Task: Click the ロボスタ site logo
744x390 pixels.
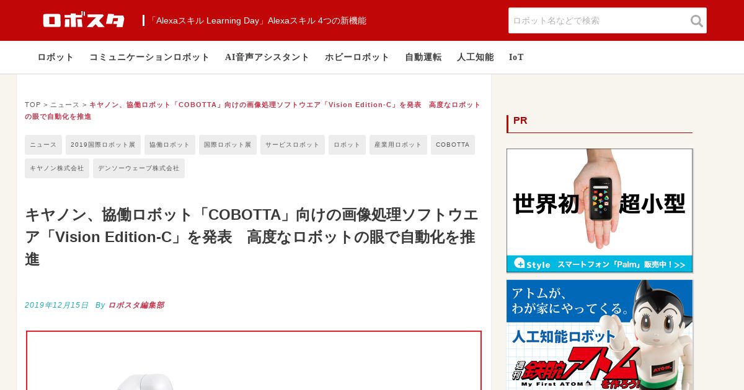Action: [84, 20]
